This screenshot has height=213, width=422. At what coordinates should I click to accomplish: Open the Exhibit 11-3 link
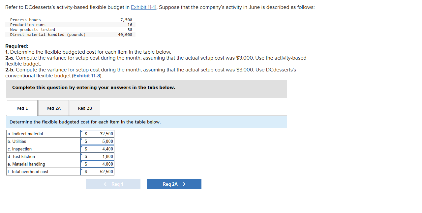(87, 75)
